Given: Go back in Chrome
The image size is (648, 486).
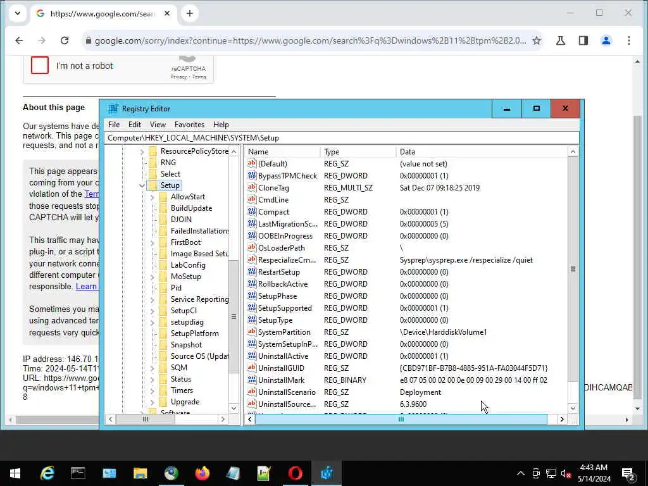Looking at the screenshot, I should click(19, 40).
